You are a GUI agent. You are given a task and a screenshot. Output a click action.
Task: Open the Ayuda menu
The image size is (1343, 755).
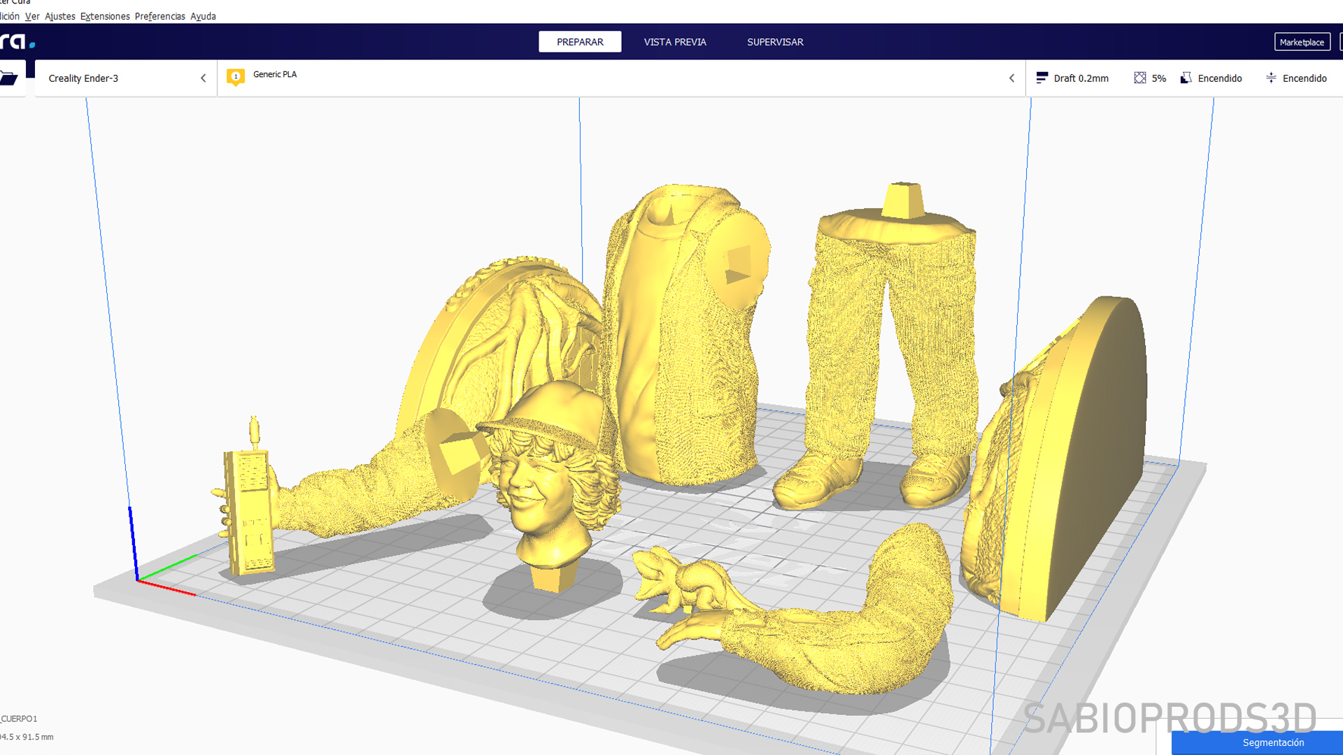point(203,16)
